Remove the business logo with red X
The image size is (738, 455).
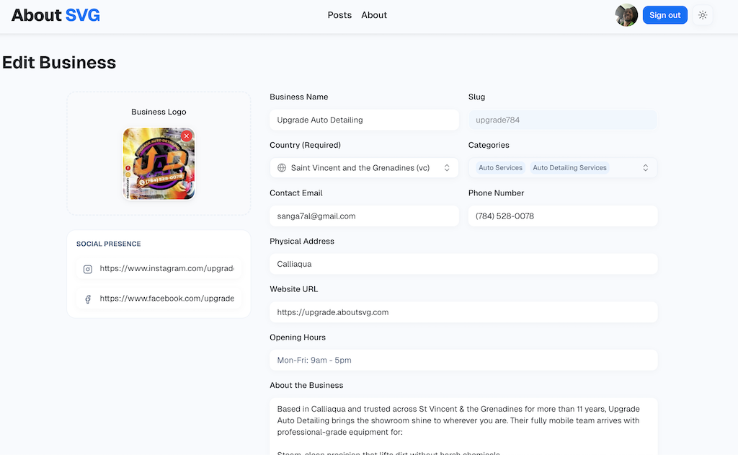[187, 136]
